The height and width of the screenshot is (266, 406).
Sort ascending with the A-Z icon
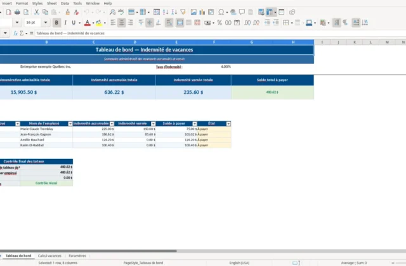166,12
